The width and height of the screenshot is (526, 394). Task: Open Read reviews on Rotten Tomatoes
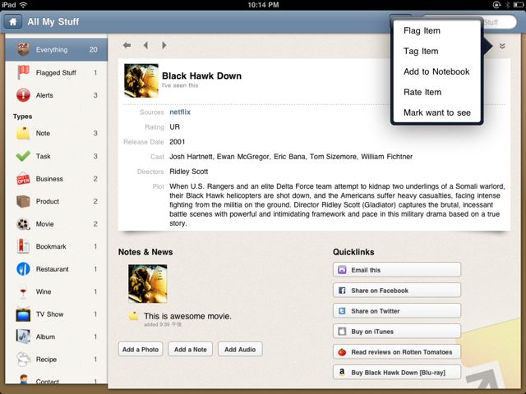(397, 352)
